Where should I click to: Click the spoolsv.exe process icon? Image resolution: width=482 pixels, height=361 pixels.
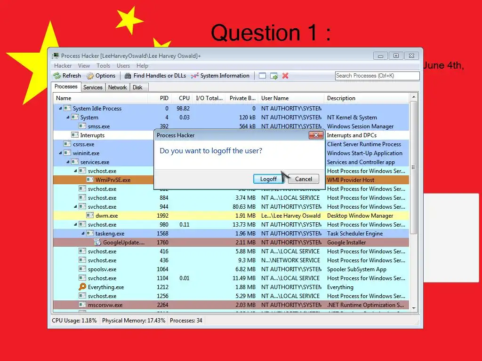(82, 269)
